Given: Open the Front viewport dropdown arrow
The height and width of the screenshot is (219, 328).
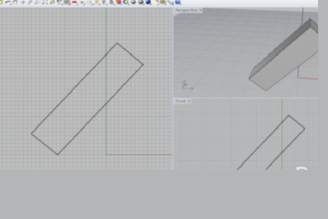Looking at the screenshot, I should click(x=190, y=101).
